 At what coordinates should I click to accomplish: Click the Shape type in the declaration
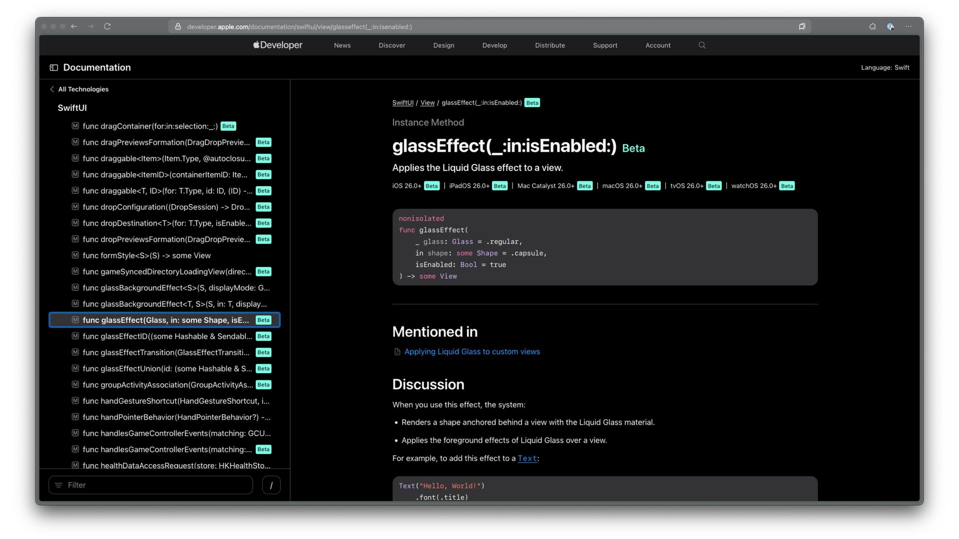487,253
